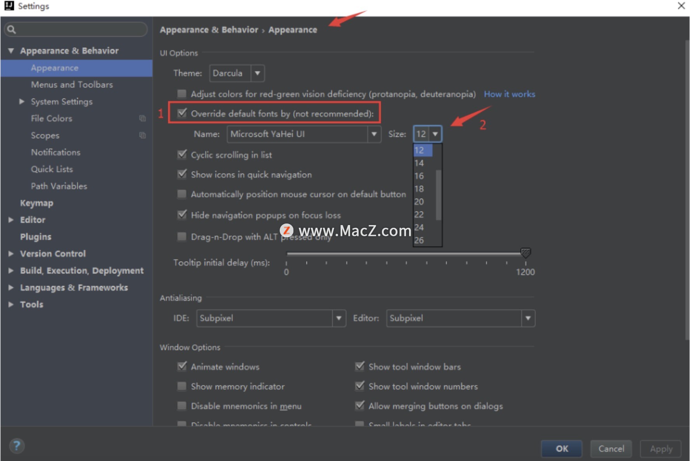
Task: Click the Tooltip initial delay slider handle
Action: (x=525, y=253)
